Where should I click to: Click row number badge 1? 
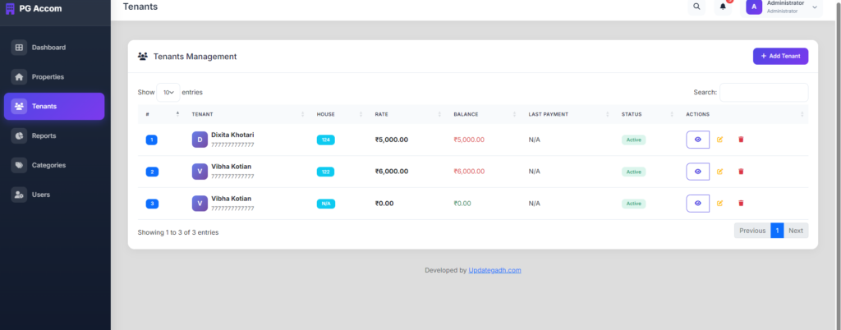(x=152, y=140)
